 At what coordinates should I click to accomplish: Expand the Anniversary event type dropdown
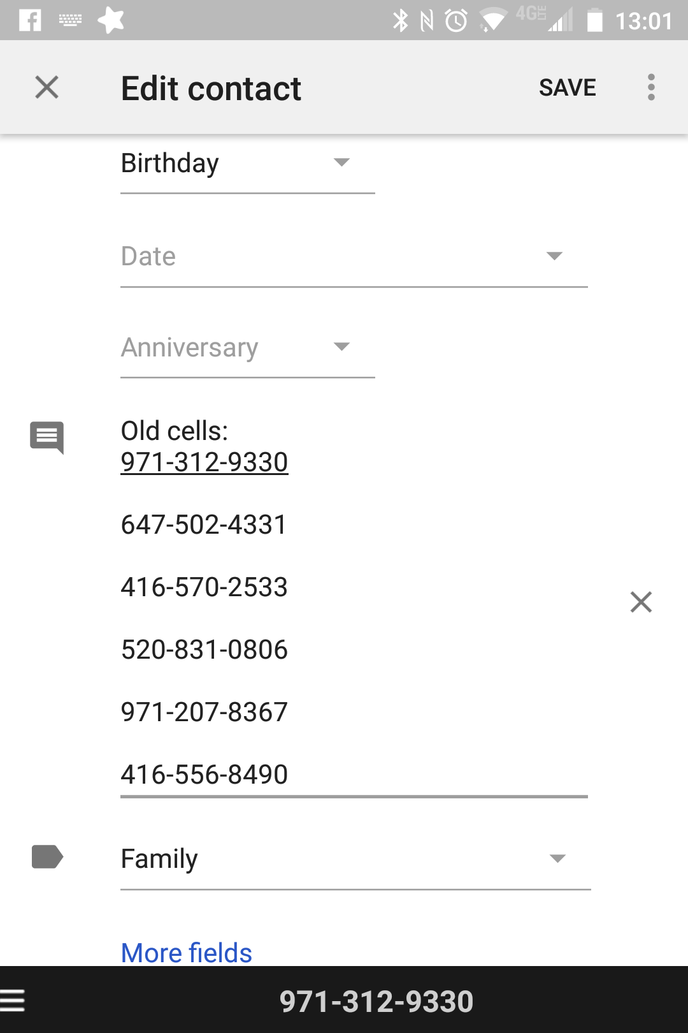tap(247, 348)
